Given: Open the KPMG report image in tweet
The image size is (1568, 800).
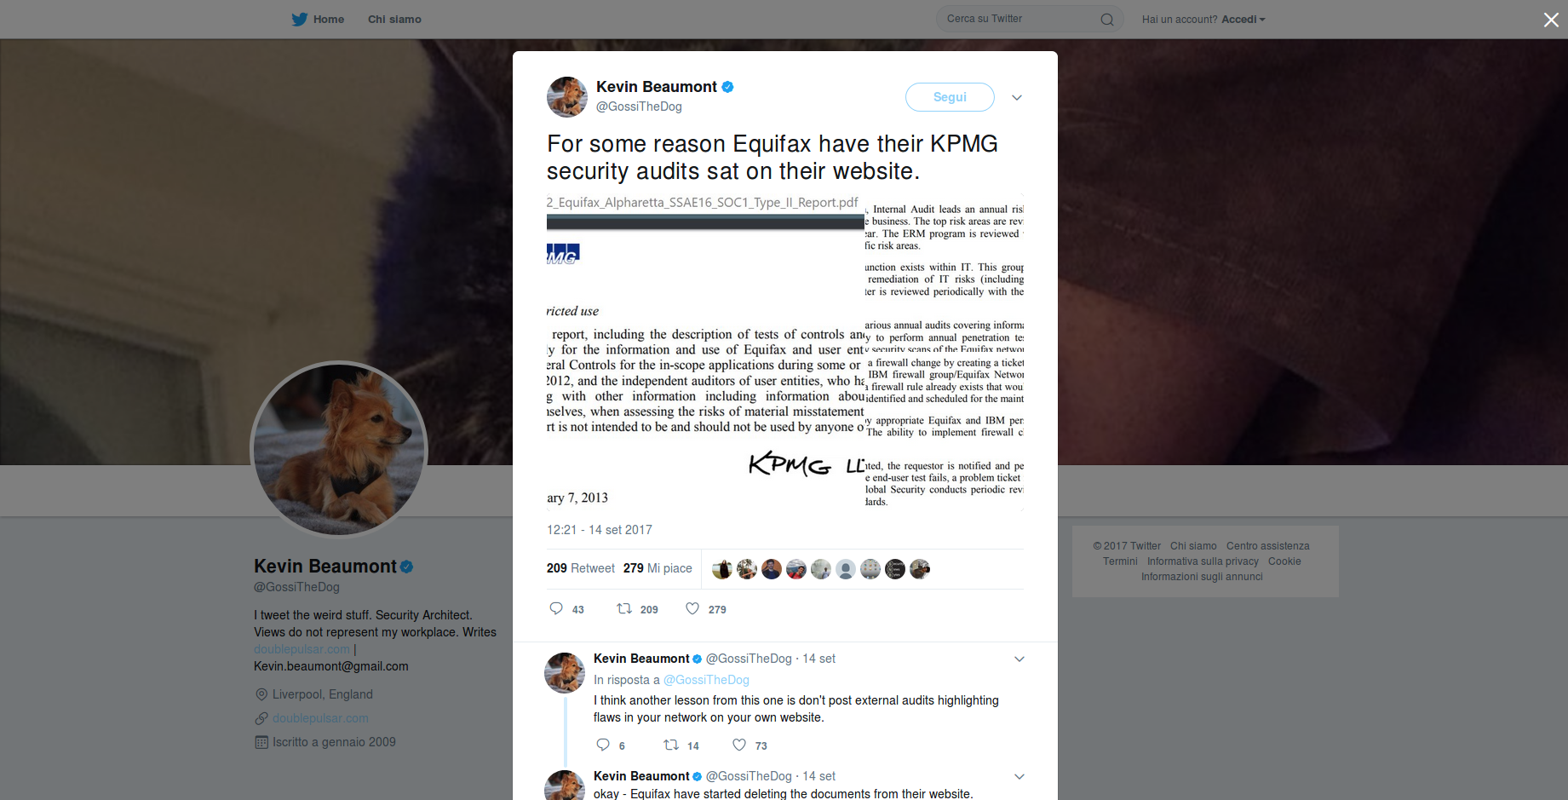Looking at the screenshot, I should coord(785,353).
